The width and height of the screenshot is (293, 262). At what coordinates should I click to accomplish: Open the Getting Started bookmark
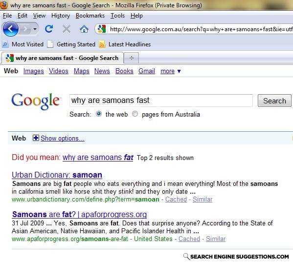click(x=71, y=44)
